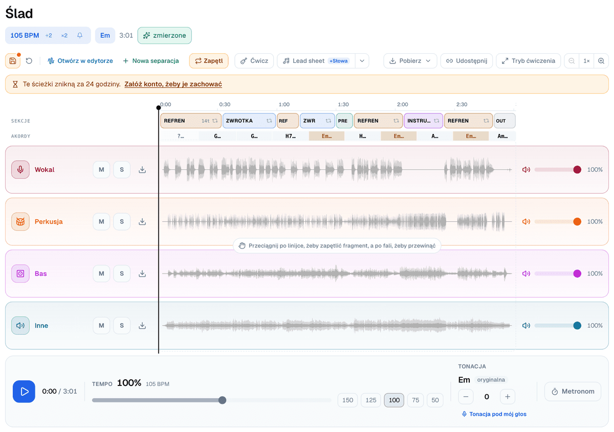Start a Nowa separacja

point(151,61)
